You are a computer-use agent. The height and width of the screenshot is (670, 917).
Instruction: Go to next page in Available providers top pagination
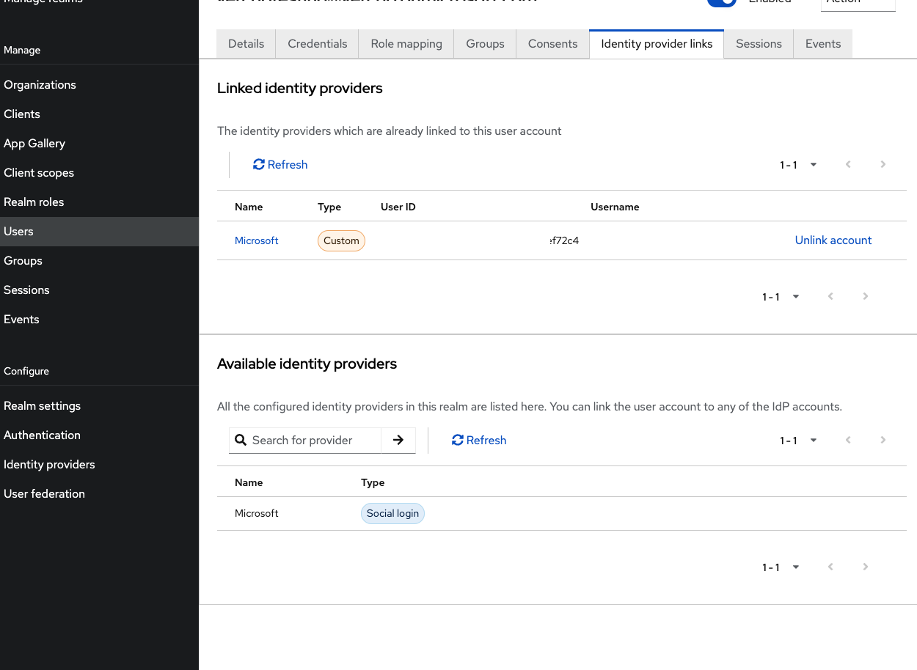pos(883,441)
